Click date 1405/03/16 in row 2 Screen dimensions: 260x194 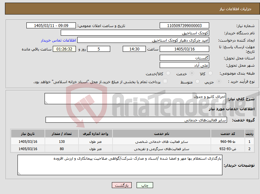[28, 149]
